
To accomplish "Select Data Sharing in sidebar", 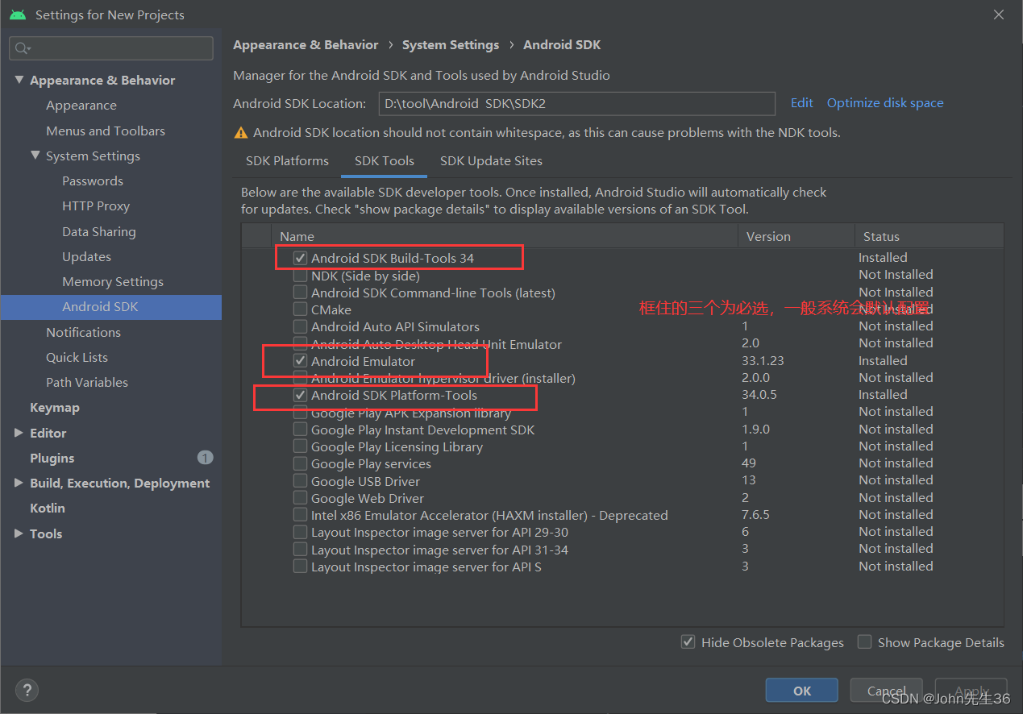I will [x=99, y=231].
